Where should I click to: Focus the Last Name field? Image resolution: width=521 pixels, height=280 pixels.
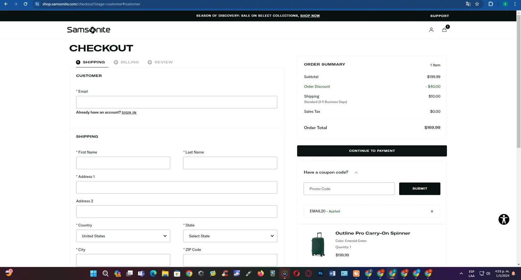(x=230, y=163)
